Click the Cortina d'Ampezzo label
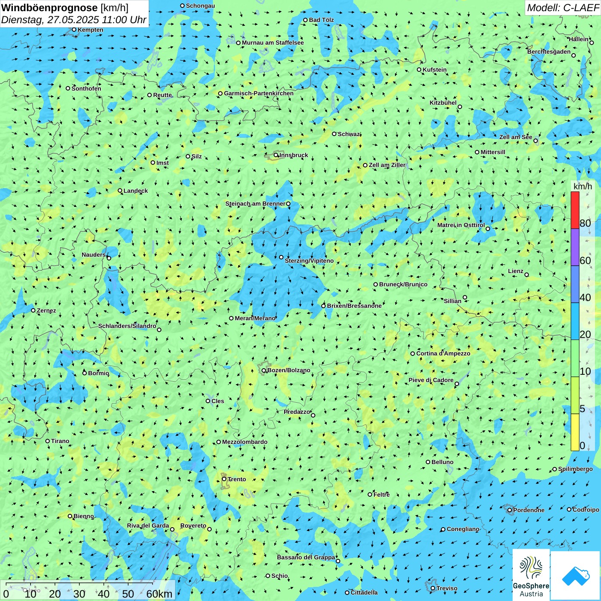Image resolution: width=601 pixels, height=601 pixels. tap(443, 353)
